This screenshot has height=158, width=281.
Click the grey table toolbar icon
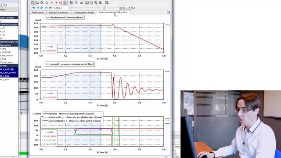[x=91, y=3]
